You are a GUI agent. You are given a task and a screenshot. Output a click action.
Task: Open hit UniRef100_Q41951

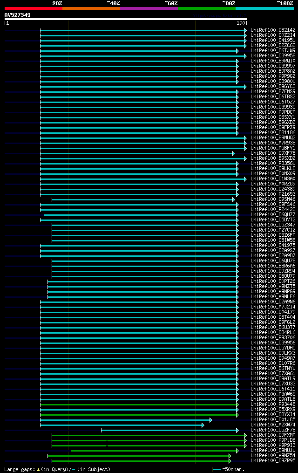273,40
